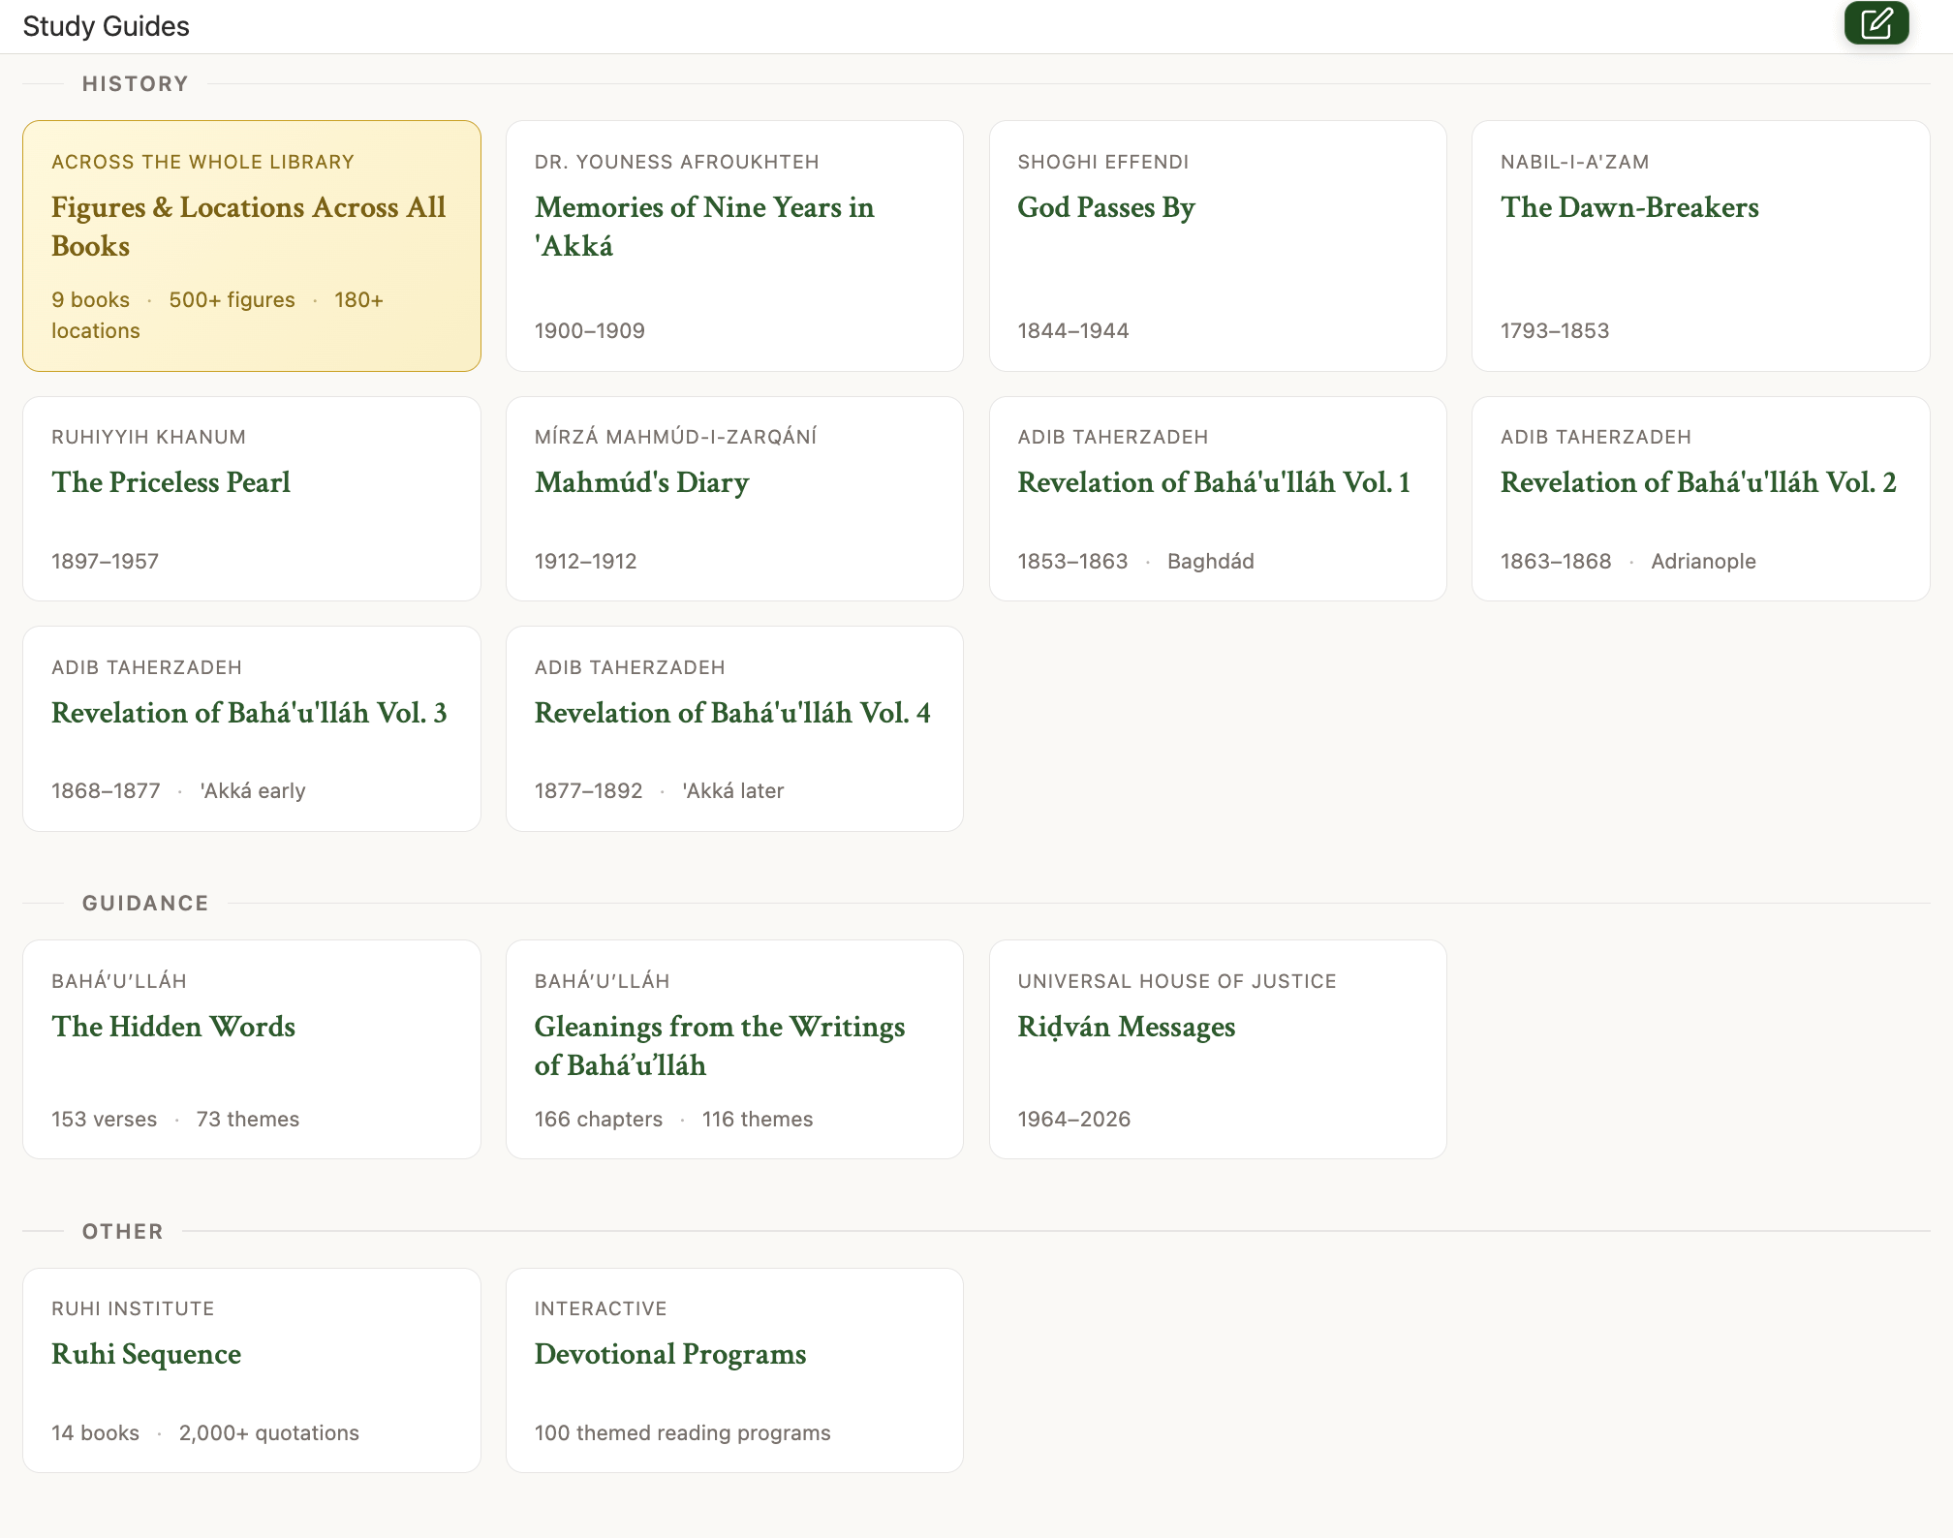Open Revelation of Bahá'u'lláh Vol. 2
Screen dimensions: 1953x1538
pyautogui.click(x=1701, y=499)
